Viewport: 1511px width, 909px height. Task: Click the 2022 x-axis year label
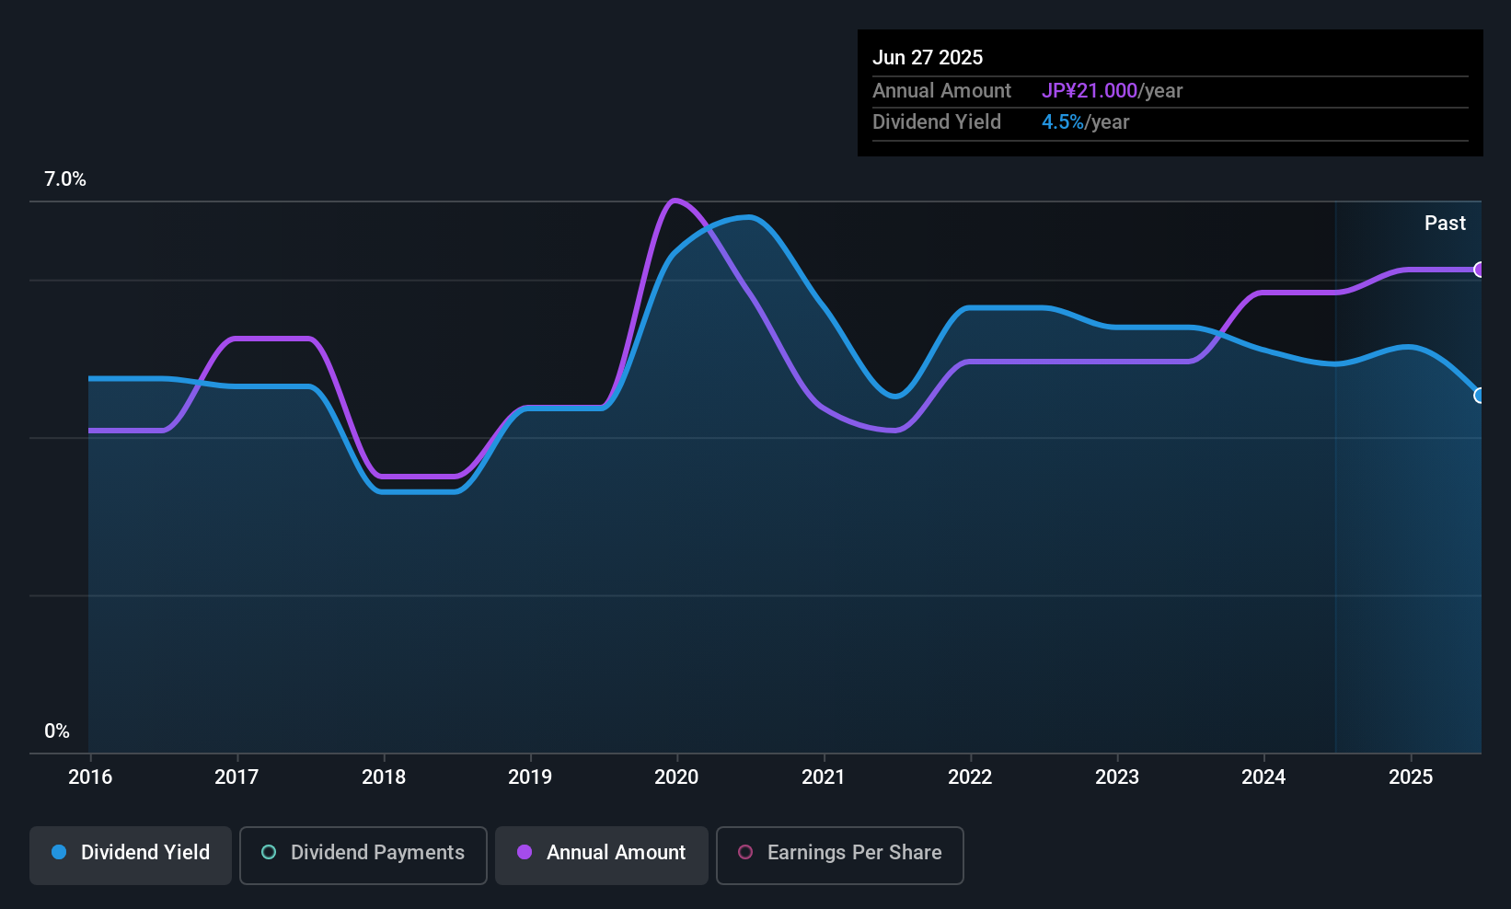point(970,777)
